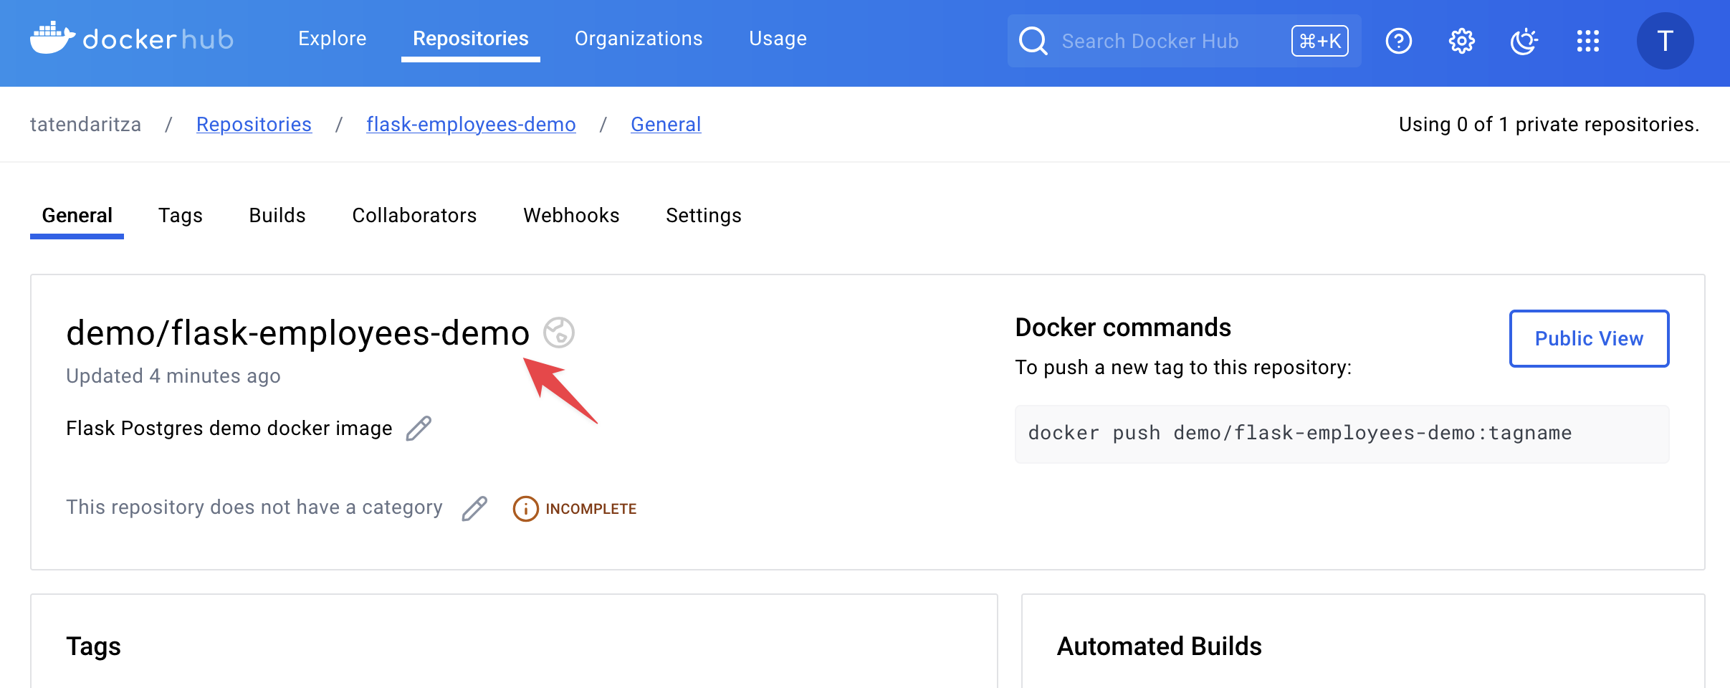Open the user avatar T menu
Viewport: 1730px width, 688px height.
(x=1665, y=41)
